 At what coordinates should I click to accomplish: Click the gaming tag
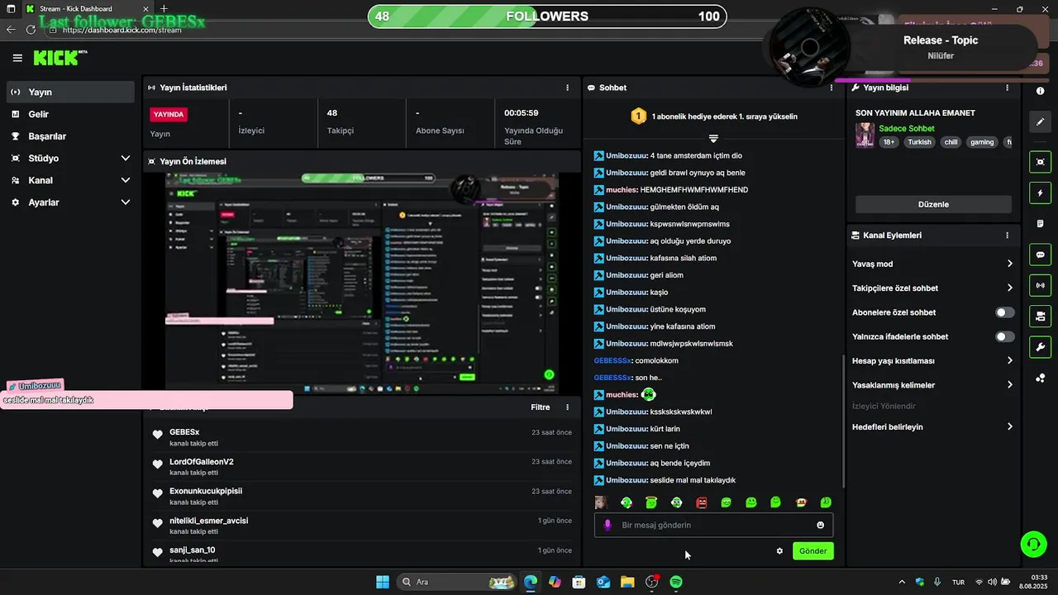coord(982,142)
